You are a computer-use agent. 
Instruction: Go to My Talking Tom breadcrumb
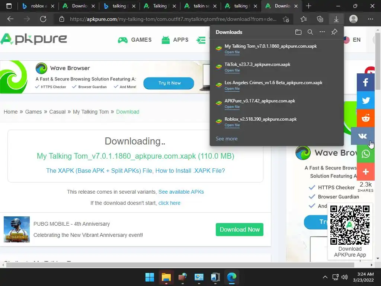click(91, 112)
